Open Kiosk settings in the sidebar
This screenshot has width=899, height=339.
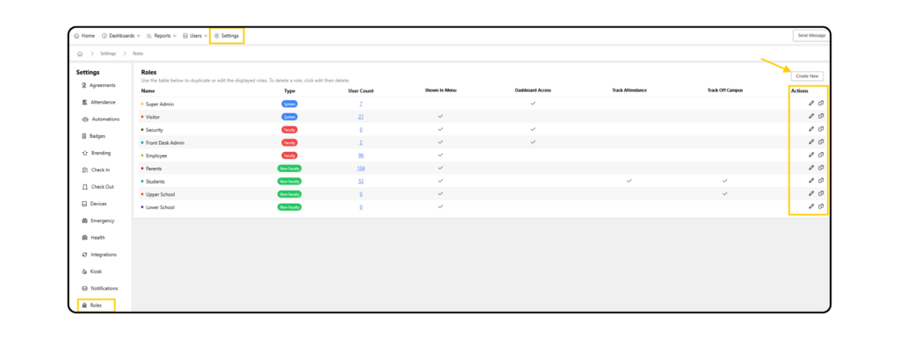pos(91,271)
